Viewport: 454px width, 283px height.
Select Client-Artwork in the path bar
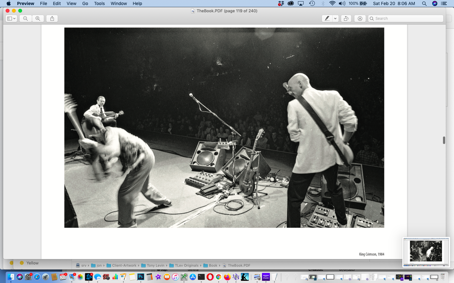point(121,265)
